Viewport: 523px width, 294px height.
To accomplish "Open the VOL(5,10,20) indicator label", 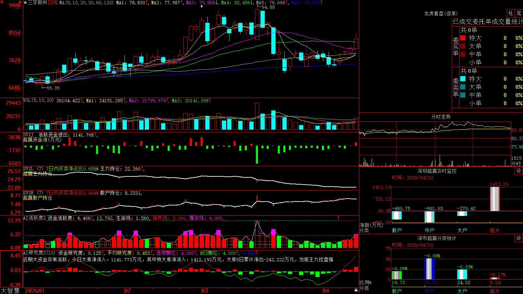I will (x=38, y=100).
